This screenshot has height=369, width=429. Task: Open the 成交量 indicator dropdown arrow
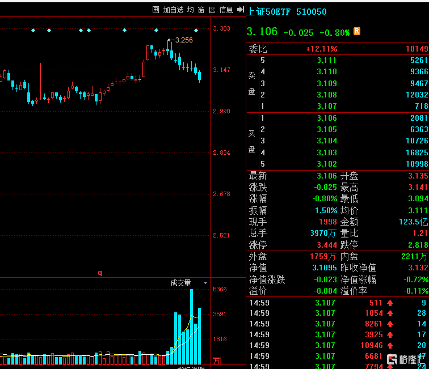[x=205, y=283]
